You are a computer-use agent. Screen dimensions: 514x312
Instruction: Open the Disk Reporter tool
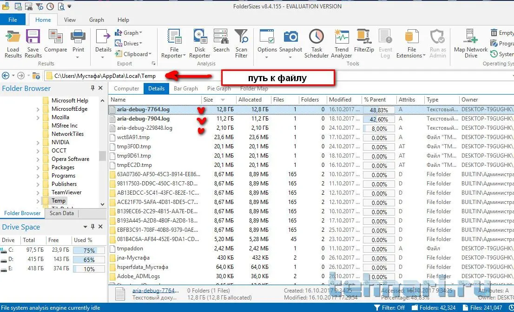click(200, 43)
